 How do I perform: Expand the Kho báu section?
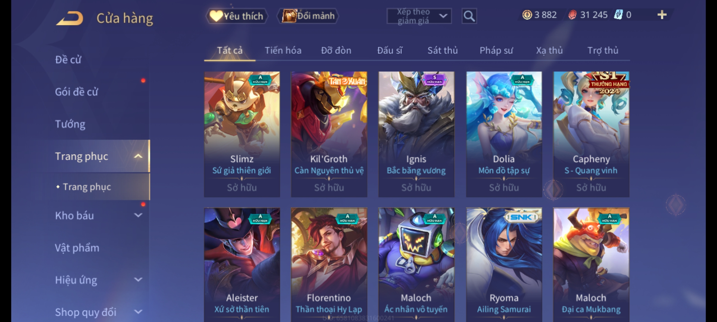click(x=138, y=215)
